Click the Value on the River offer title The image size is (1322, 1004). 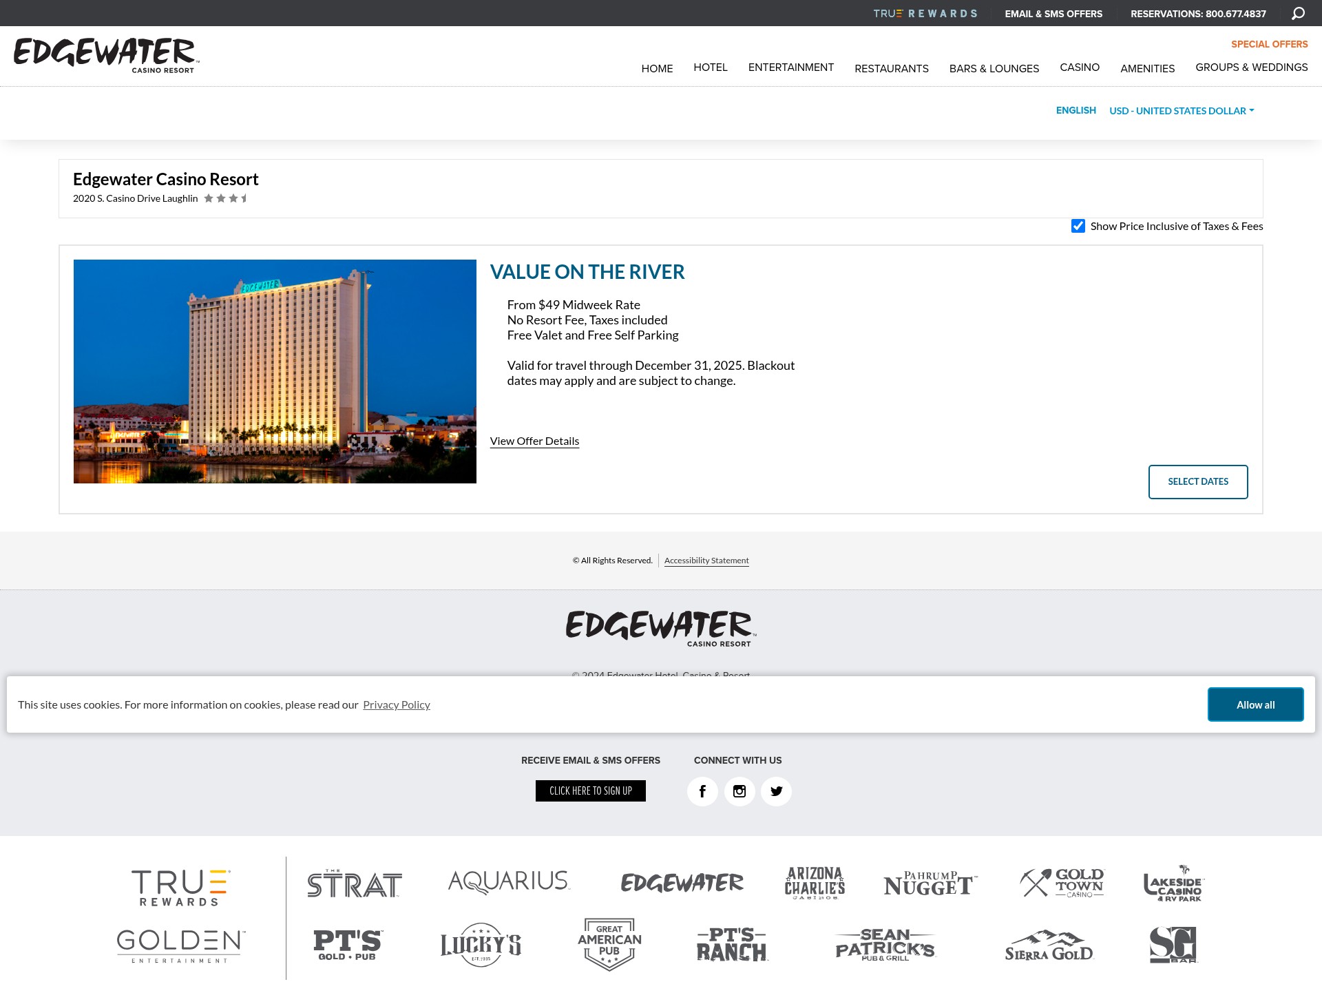click(587, 272)
